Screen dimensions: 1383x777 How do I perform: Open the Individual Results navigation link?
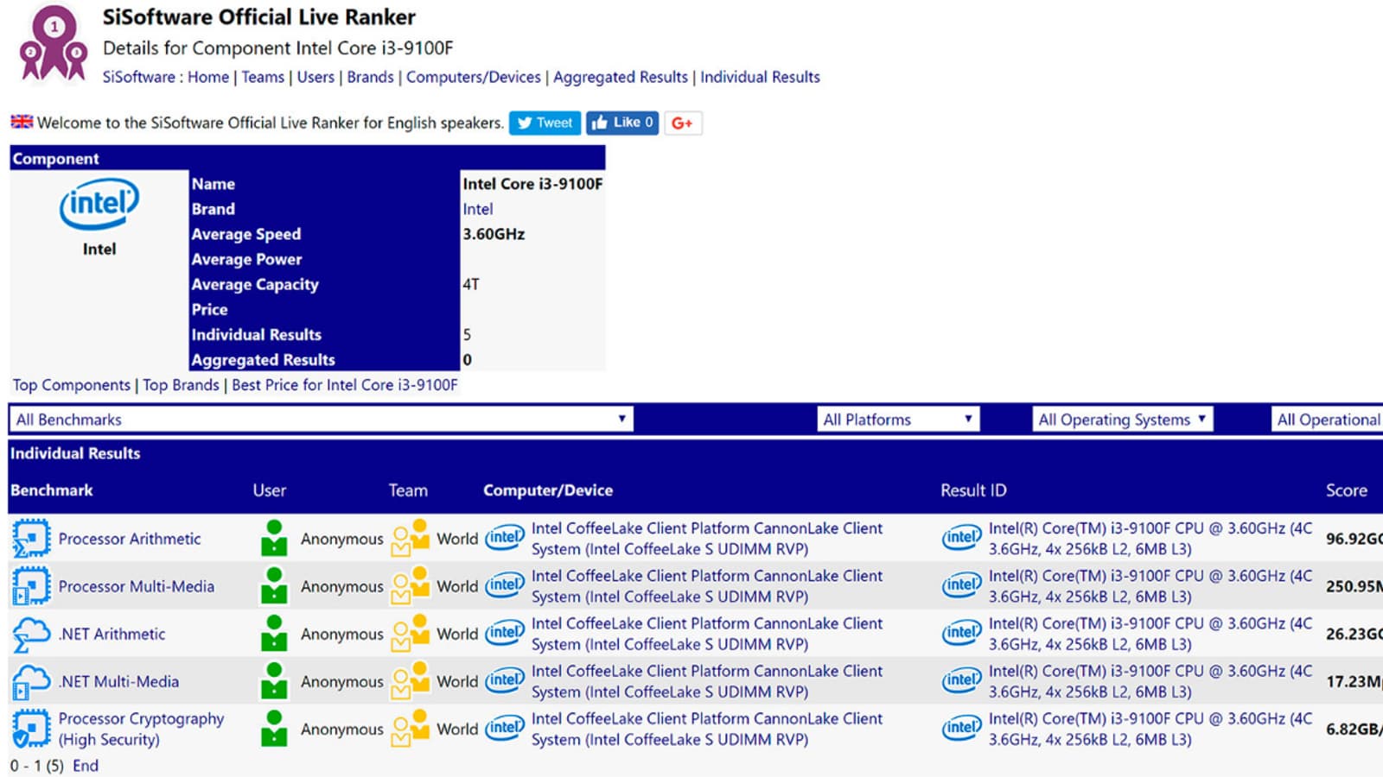760,77
